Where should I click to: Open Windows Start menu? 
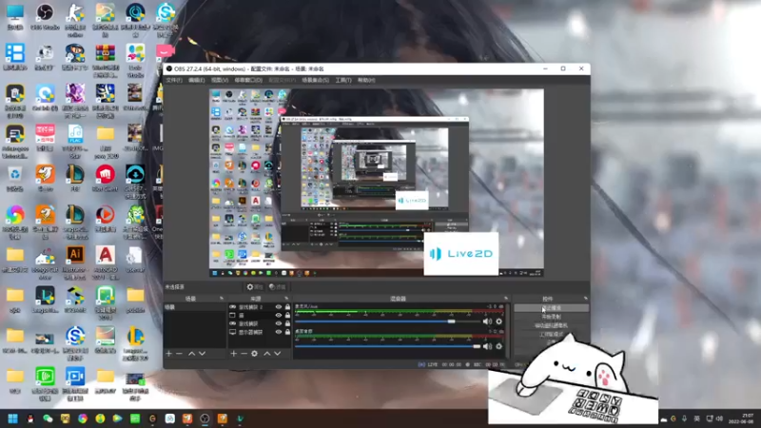pyautogui.click(x=12, y=418)
